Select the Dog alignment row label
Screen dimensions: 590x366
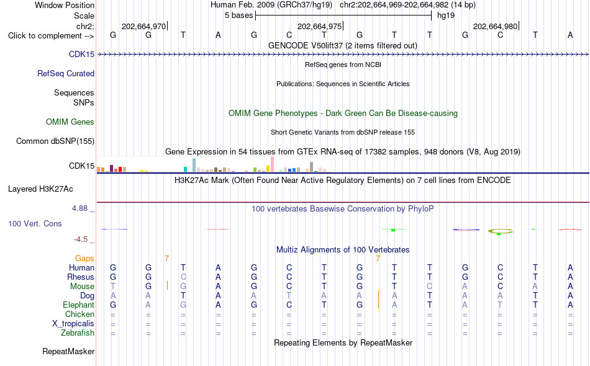pos(87,296)
